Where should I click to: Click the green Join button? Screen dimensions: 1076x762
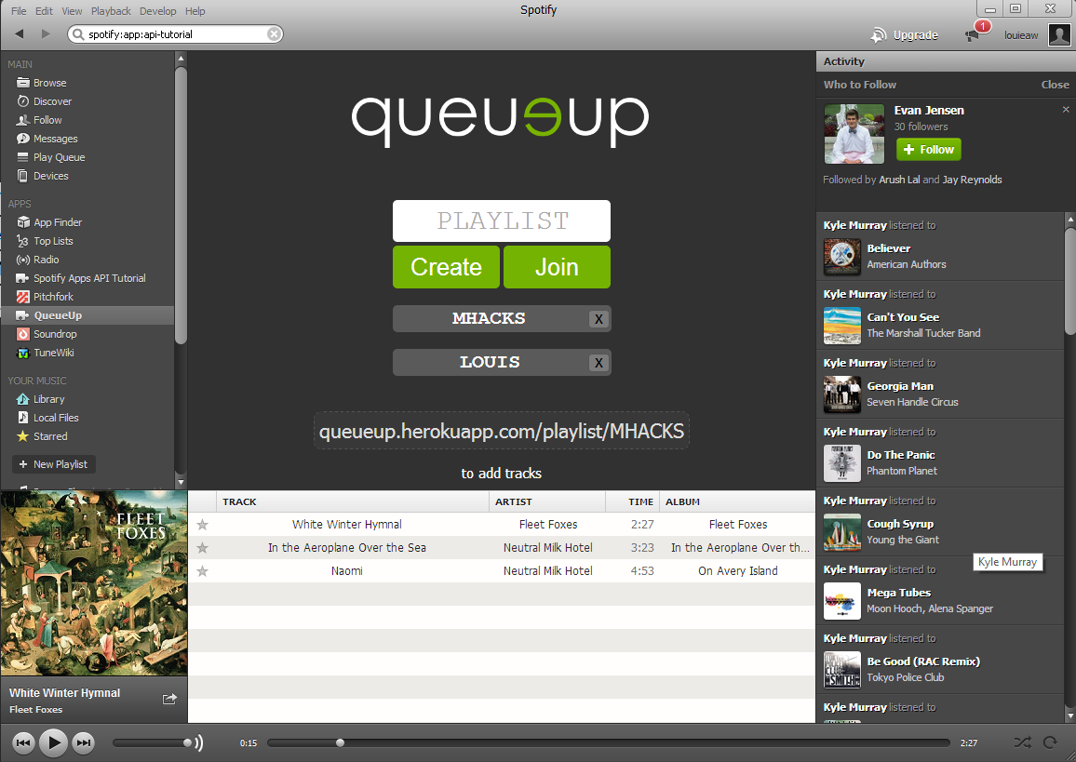(557, 267)
